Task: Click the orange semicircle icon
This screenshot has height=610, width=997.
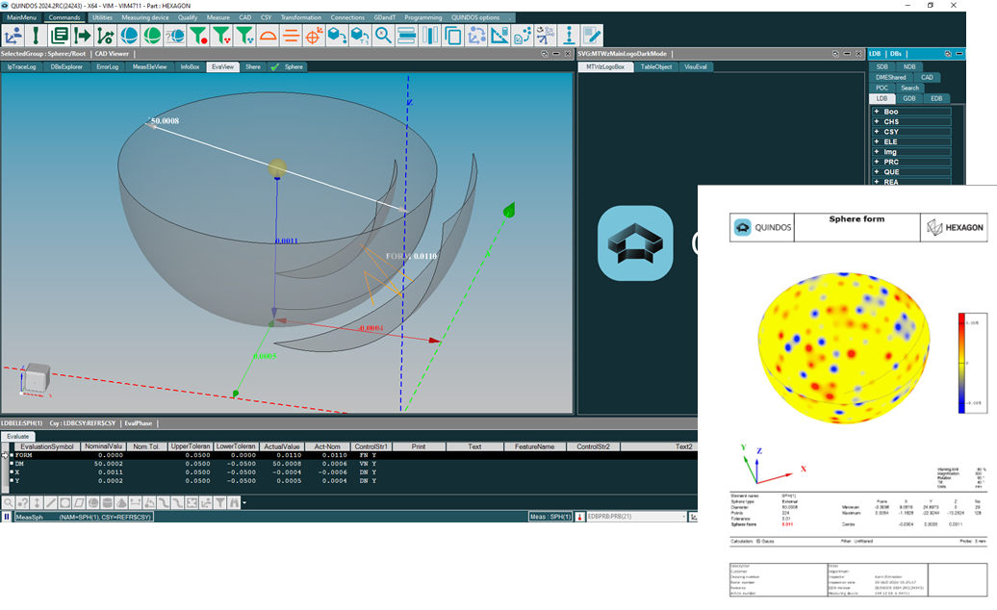Action: (x=268, y=36)
